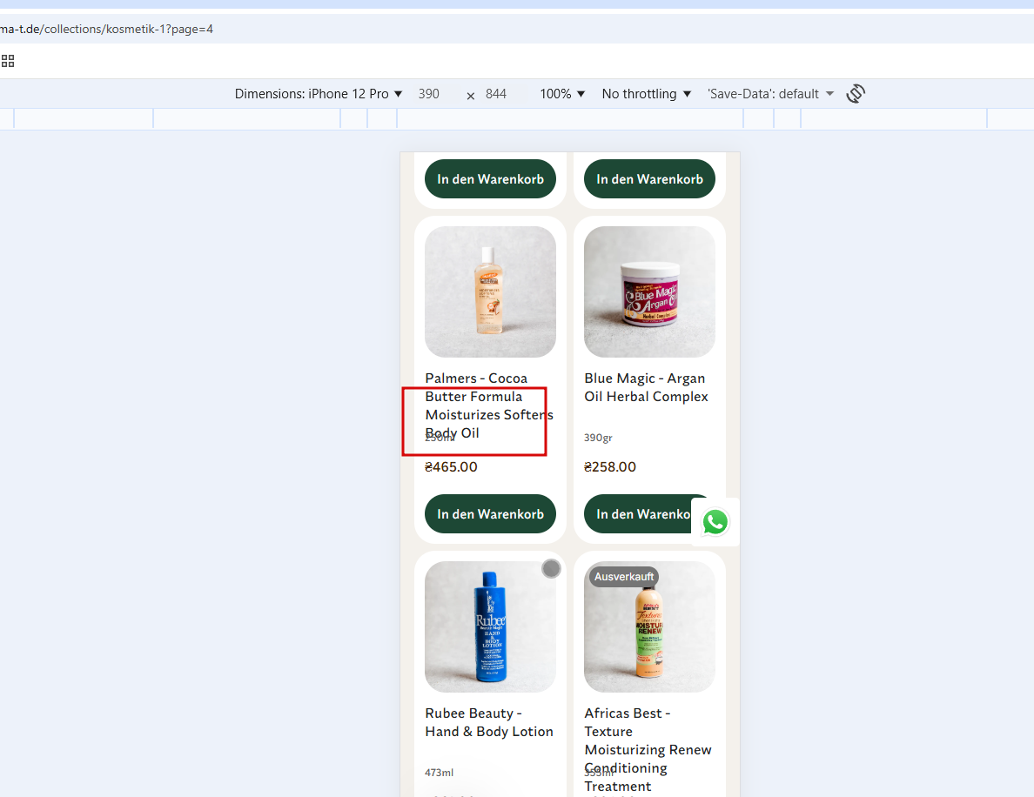Open Blue Magic Argan Oil product image
This screenshot has height=797, width=1034.
click(649, 292)
